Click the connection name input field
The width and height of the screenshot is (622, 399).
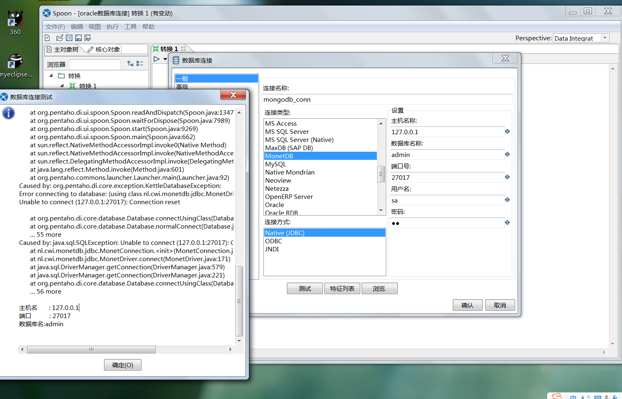pyautogui.click(x=387, y=99)
